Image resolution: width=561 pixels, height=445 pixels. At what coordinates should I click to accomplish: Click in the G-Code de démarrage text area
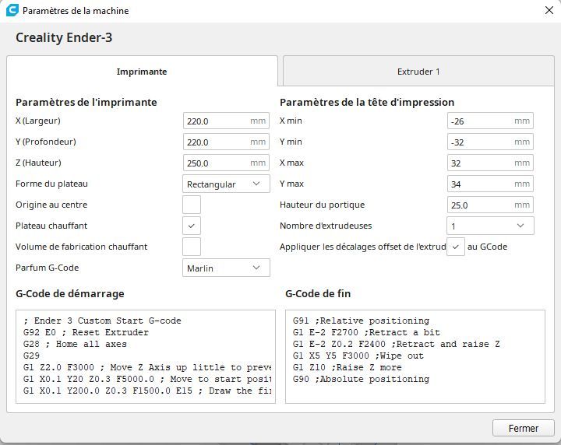pyautogui.click(x=146, y=356)
